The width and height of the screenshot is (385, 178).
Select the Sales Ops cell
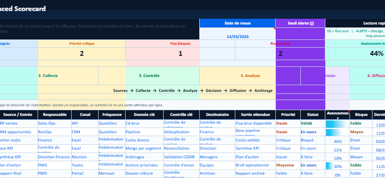click(x=54, y=123)
